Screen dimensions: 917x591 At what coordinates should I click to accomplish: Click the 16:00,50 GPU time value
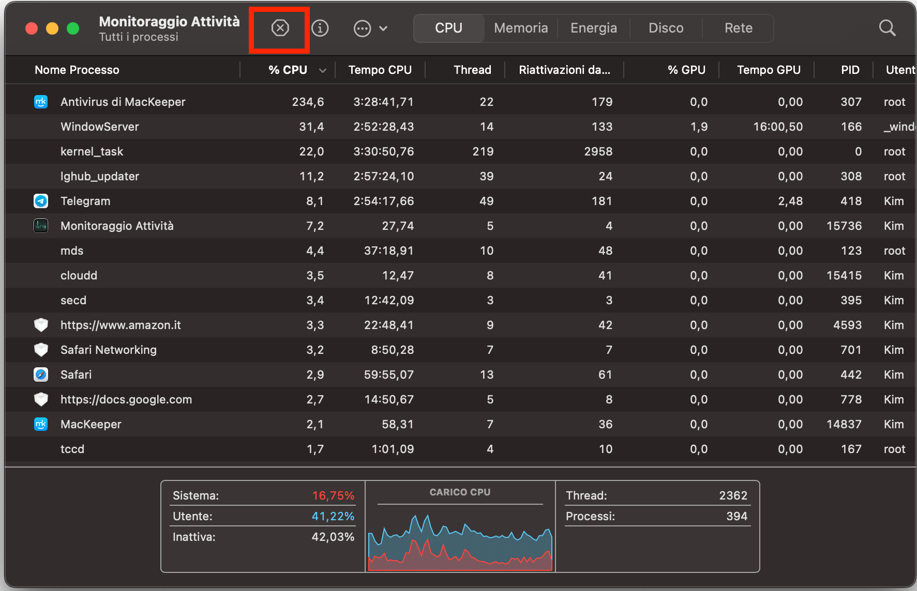tap(778, 127)
